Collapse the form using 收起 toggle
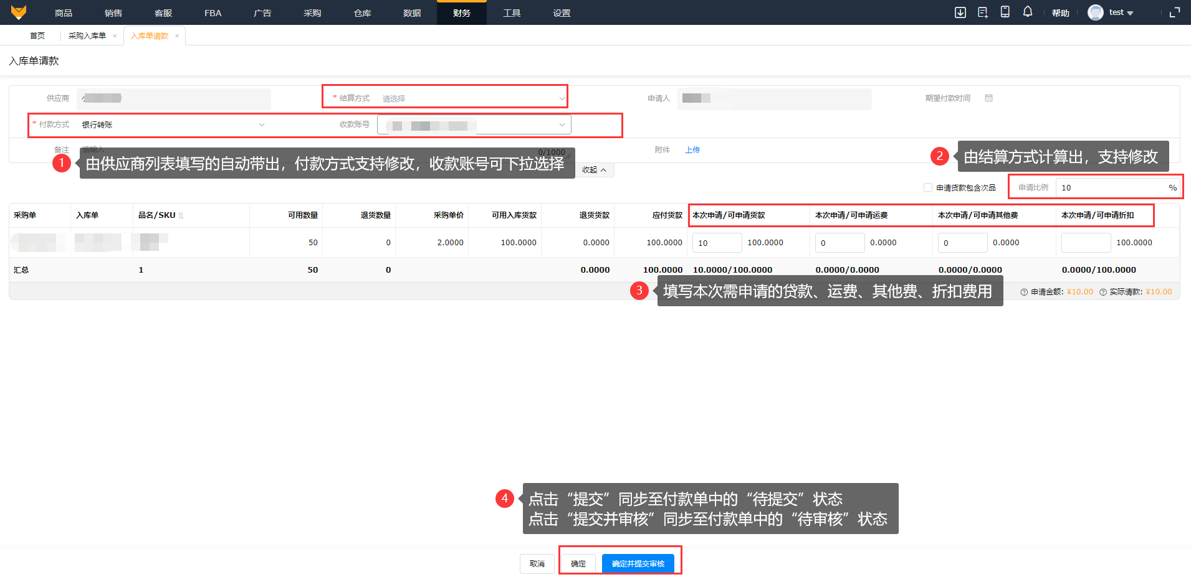Viewport: 1191px width, 577px height. coord(594,170)
